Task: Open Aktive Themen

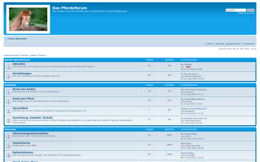Action: (x=38, y=55)
